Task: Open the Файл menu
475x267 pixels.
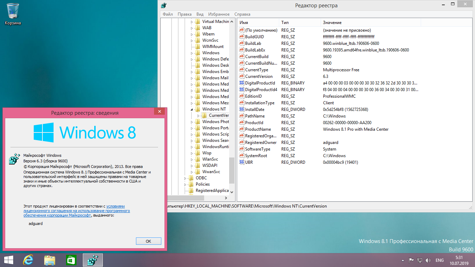Action: (x=168, y=14)
